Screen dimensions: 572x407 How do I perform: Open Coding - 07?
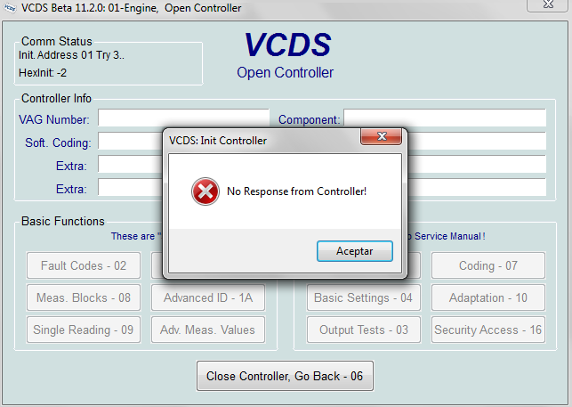click(x=488, y=265)
